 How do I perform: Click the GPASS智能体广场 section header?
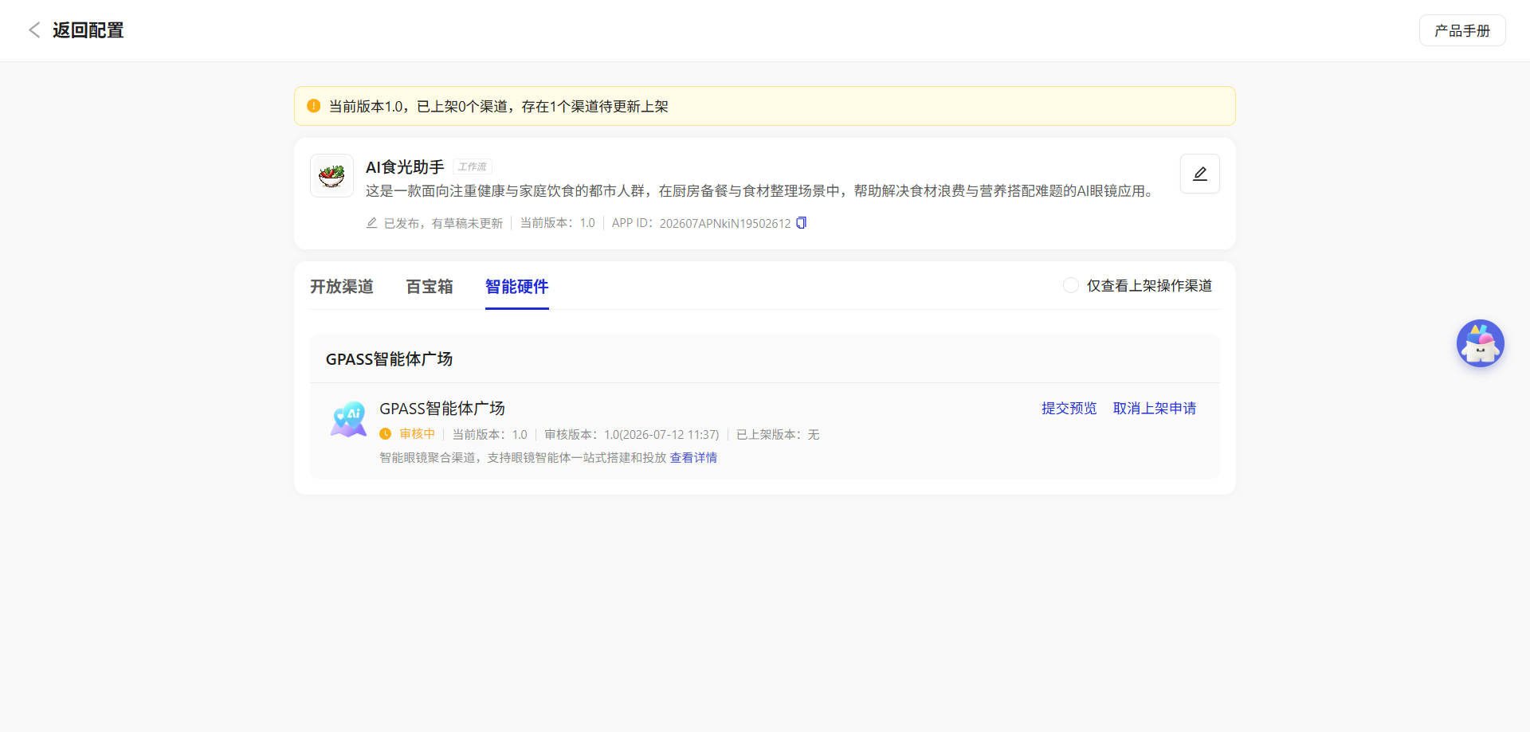point(389,358)
